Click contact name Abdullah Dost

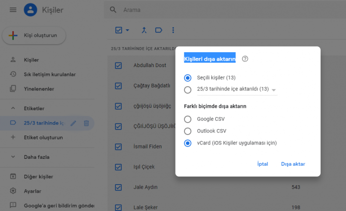tap(150, 65)
